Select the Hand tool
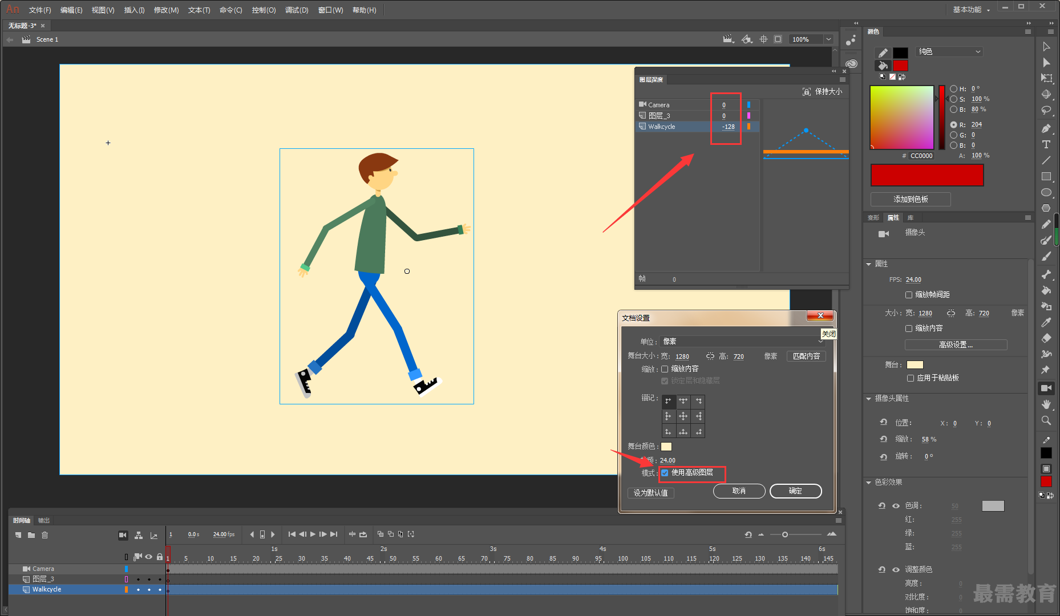Image resolution: width=1060 pixels, height=616 pixels. pyautogui.click(x=1046, y=404)
